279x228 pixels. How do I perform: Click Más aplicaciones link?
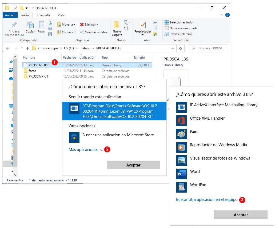pos(86,150)
